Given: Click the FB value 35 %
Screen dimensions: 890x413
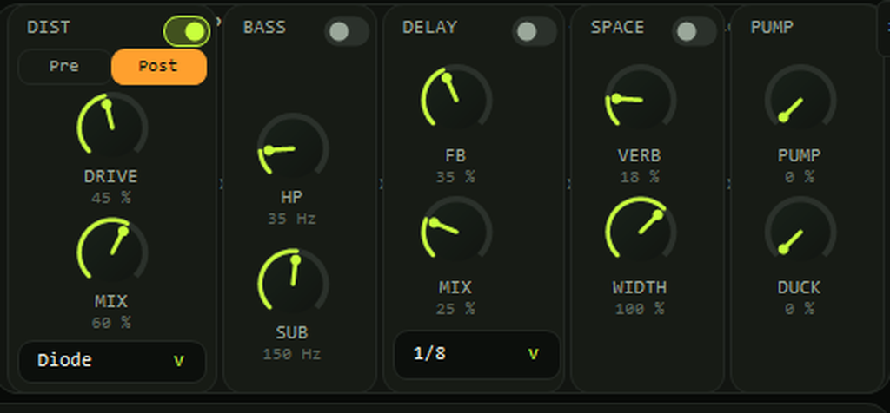Looking at the screenshot, I should tap(455, 177).
